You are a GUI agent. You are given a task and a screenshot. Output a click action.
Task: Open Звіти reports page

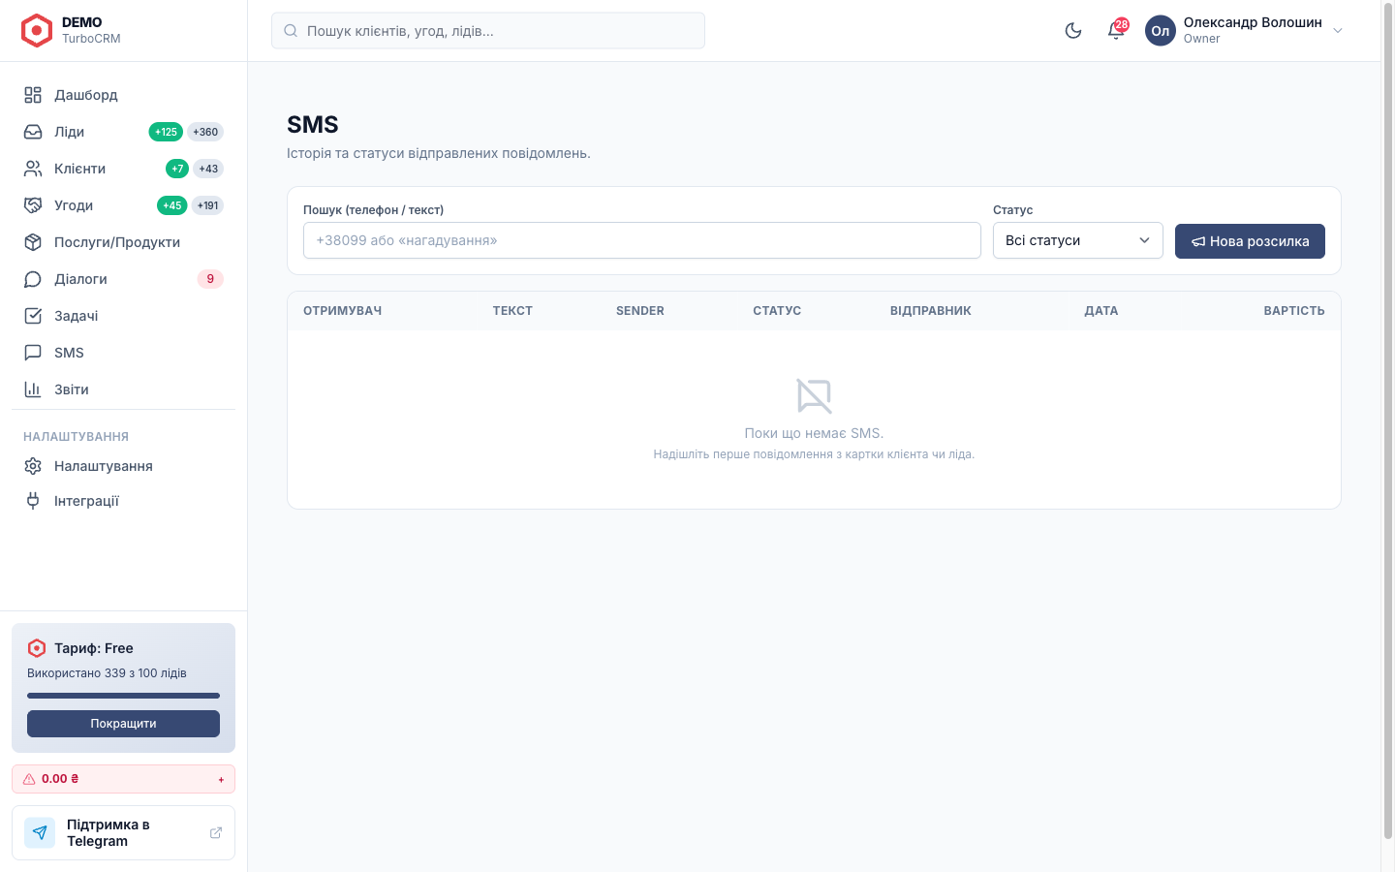(x=123, y=389)
